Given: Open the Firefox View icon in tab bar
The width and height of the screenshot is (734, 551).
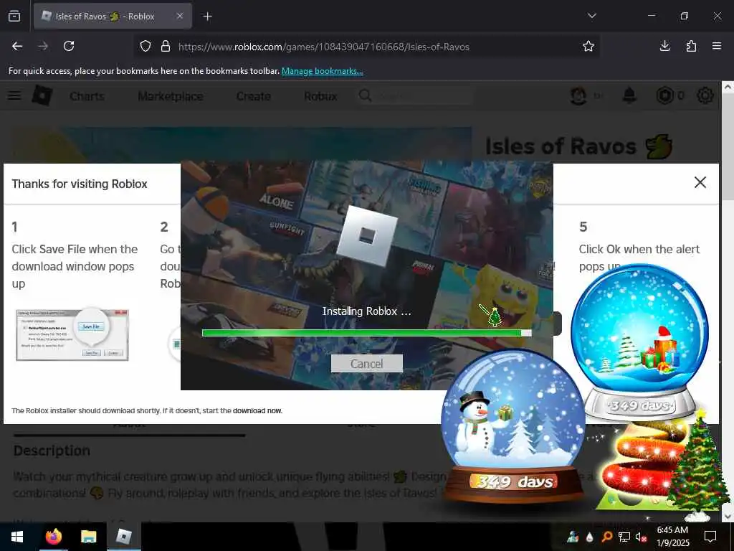Looking at the screenshot, I should 14,16.
